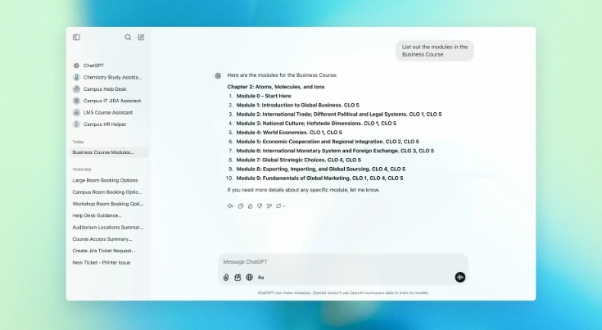Give the response a thumbs down
The height and width of the screenshot is (330, 602).
(260, 206)
